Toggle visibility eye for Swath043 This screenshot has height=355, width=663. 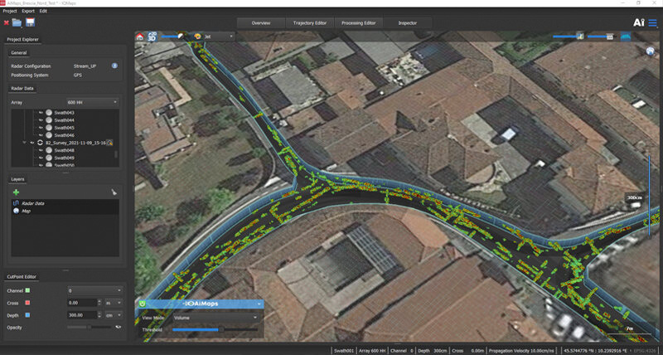(40, 113)
